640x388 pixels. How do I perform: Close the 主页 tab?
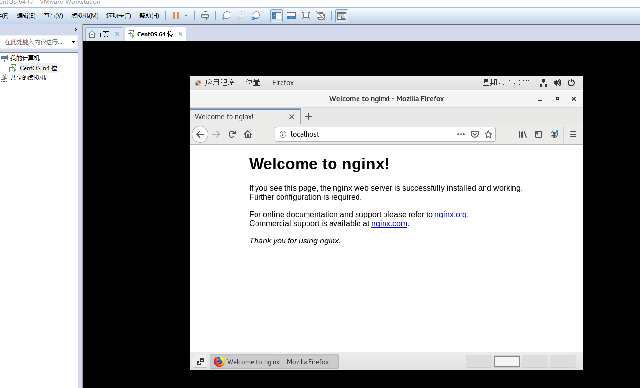click(117, 34)
